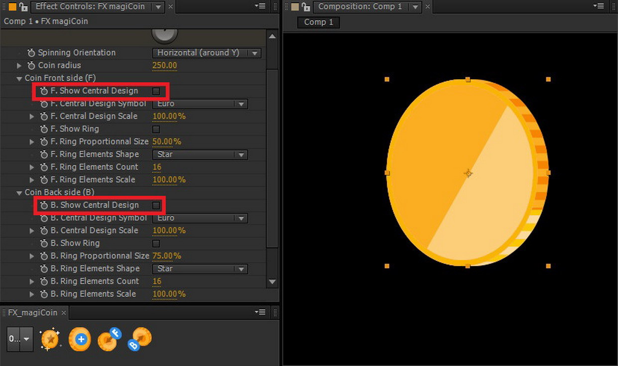Toggle the lock icon on Effect Controls panel
The width and height of the screenshot is (618, 366).
point(24,7)
